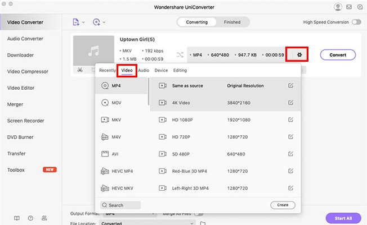Expand the load DVD dropdown arrow

[x=104, y=22]
